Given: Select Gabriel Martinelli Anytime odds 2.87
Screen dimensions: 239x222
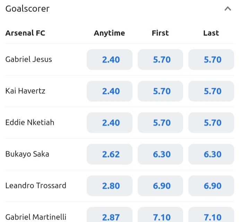Looking at the screenshot, I should (x=110, y=216).
